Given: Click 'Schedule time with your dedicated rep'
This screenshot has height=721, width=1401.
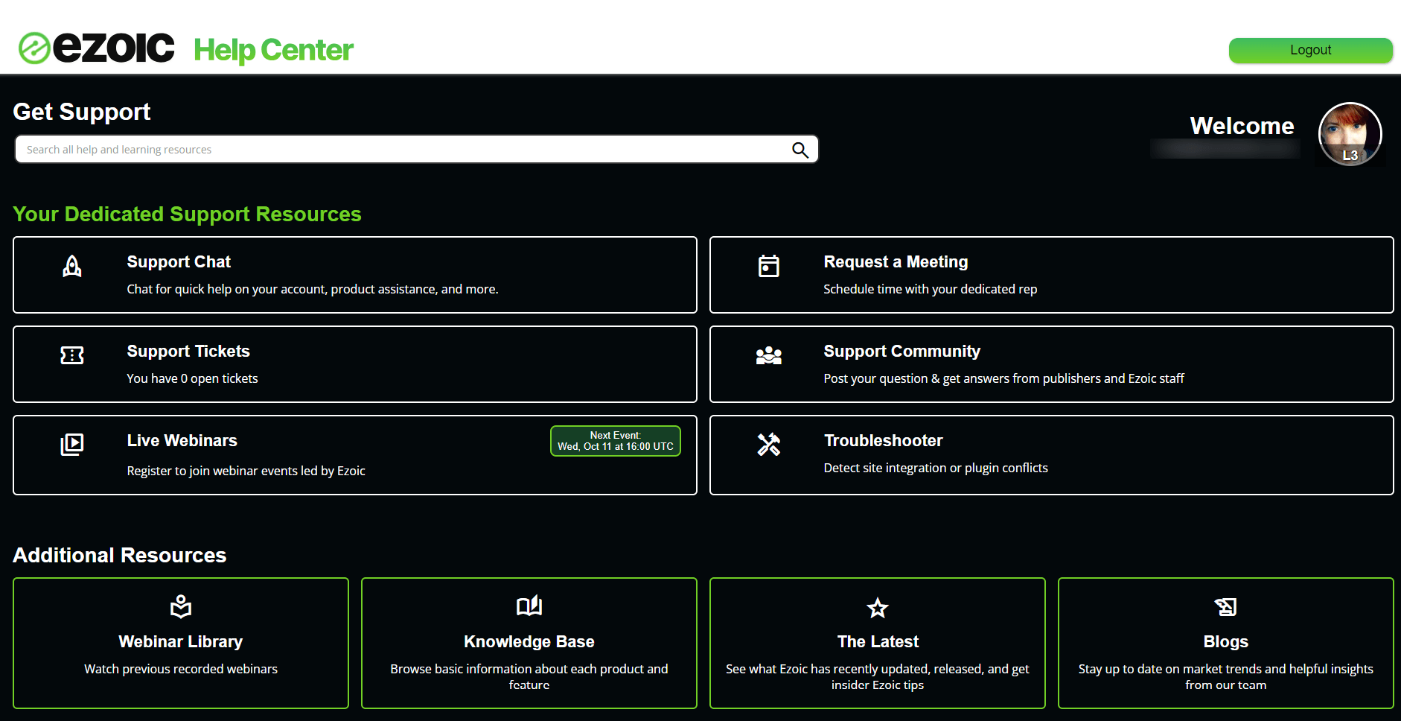Looking at the screenshot, I should pyautogui.click(x=930, y=289).
